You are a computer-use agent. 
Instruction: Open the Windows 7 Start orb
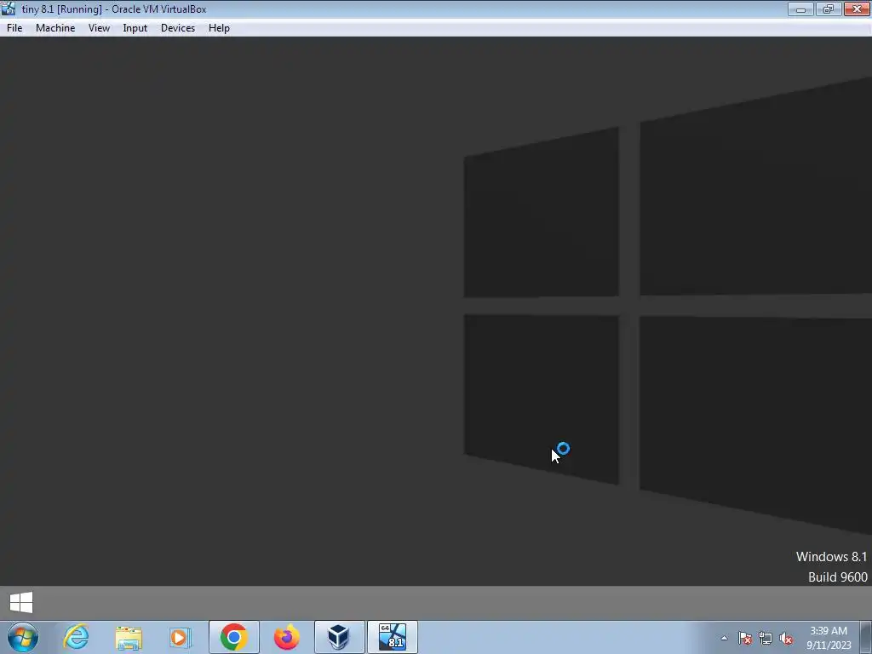point(23,637)
